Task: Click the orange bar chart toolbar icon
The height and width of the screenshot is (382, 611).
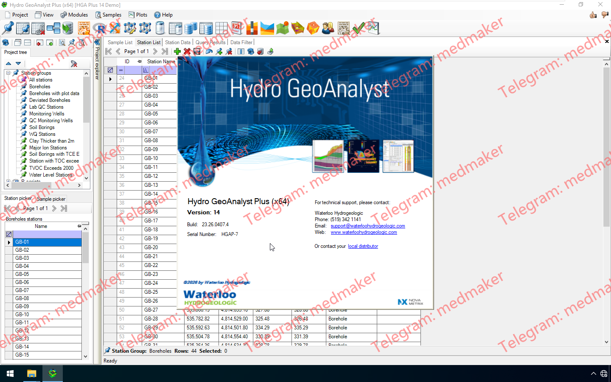Action: [252, 28]
